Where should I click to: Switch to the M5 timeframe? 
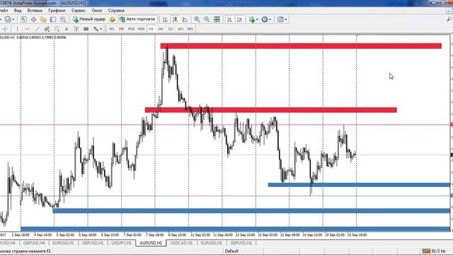tap(122, 29)
